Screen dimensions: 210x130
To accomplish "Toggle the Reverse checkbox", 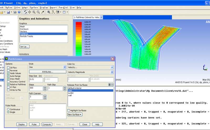I will [8, 70].
